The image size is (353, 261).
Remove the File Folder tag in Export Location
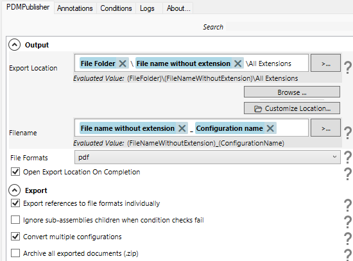pos(123,63)
